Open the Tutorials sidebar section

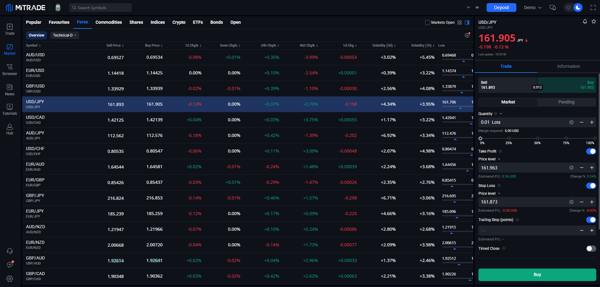pos(10,110)
